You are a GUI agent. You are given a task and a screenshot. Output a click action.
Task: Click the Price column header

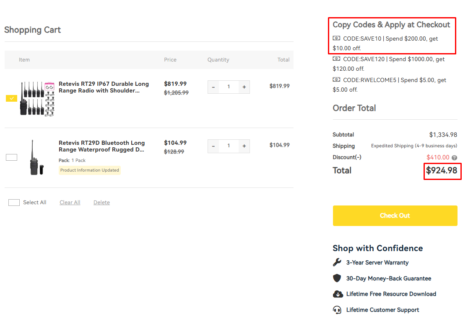pos(170,60)
